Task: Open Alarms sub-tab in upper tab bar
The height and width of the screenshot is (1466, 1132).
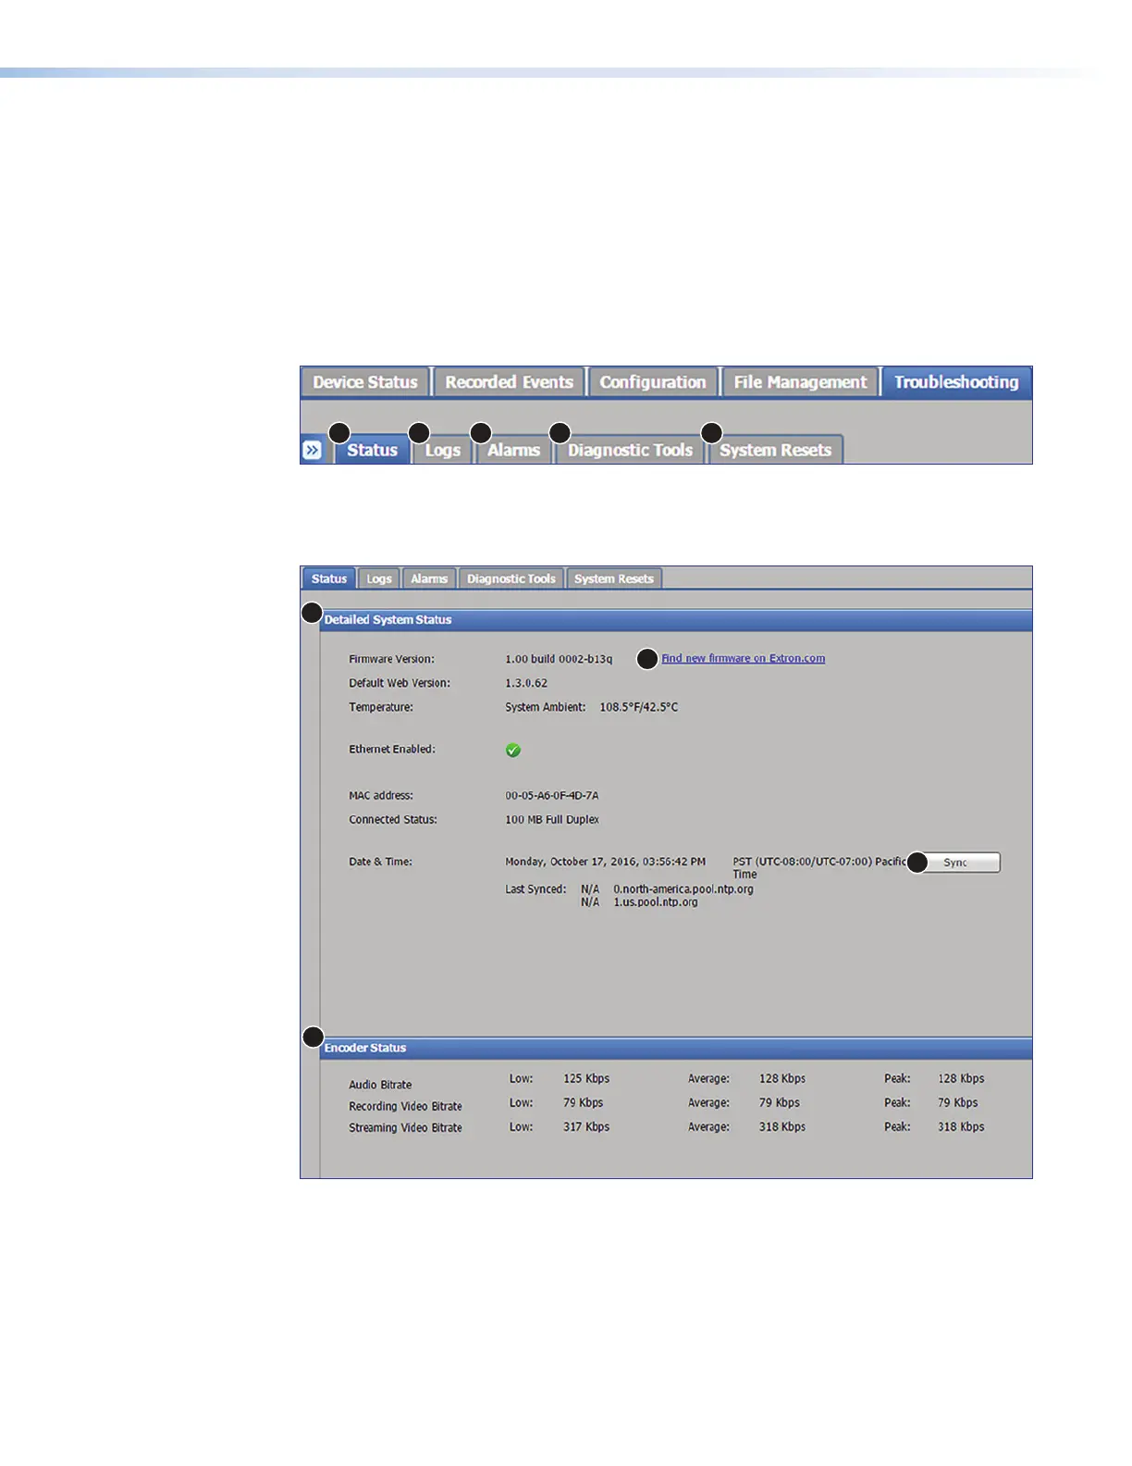Action: [513, 450]
